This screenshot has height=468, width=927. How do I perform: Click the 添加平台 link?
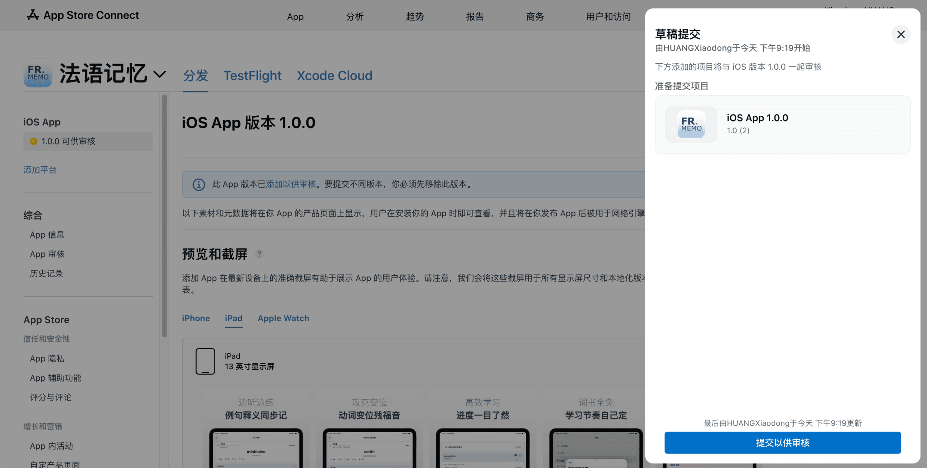40,170
